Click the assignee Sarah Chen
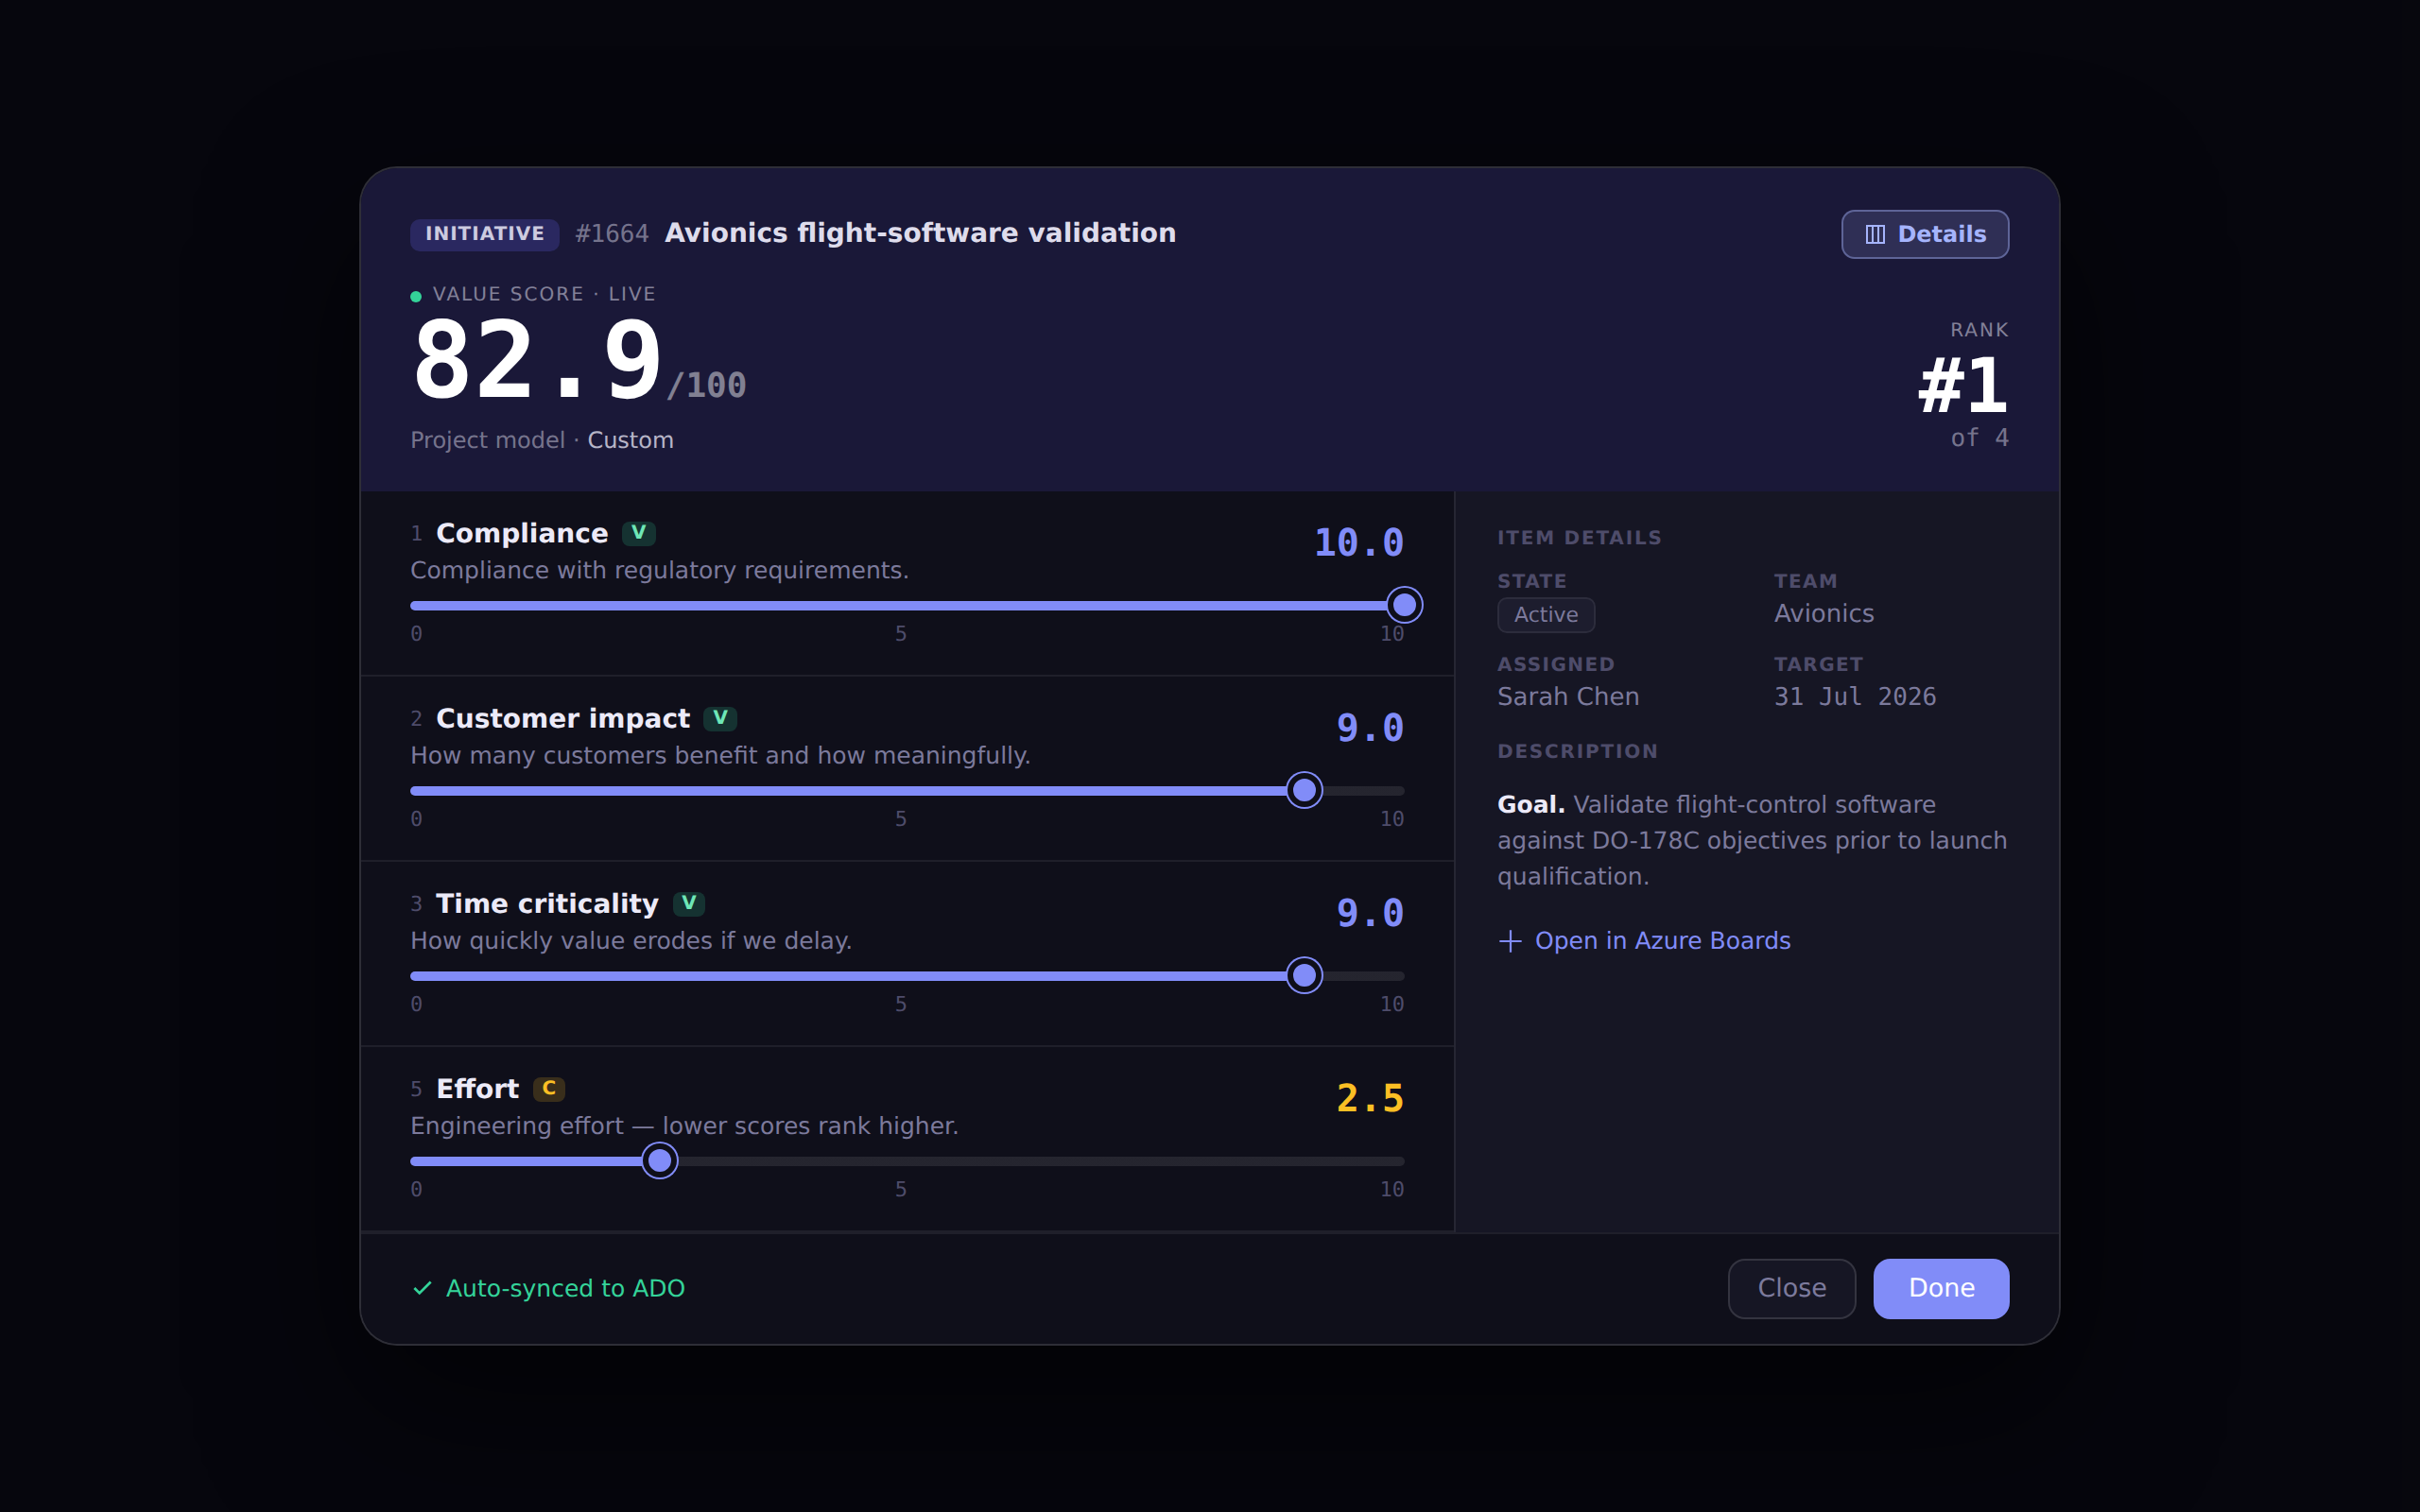Image resolution: width=2420 pixels, height=1512 pixels. coord(1568,696)
